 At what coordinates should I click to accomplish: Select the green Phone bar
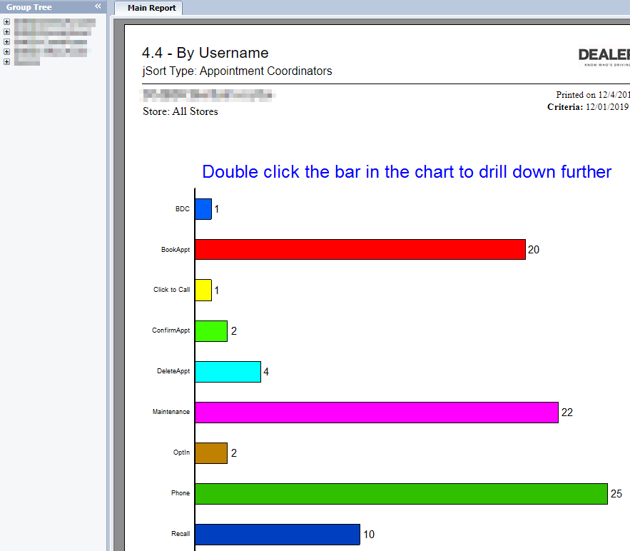pyautogui.click(x=401, y=494)
